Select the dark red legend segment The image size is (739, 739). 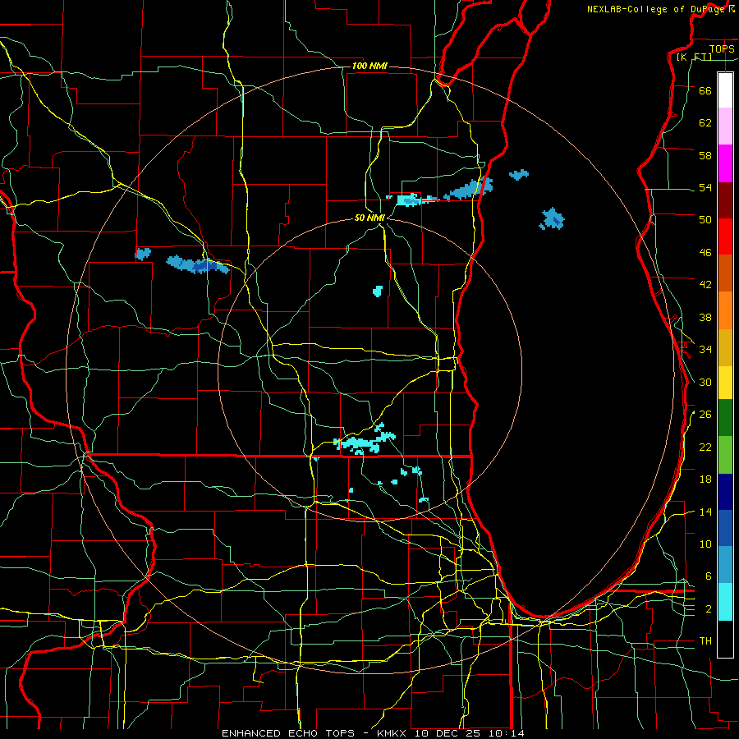[x=725, y=200]
